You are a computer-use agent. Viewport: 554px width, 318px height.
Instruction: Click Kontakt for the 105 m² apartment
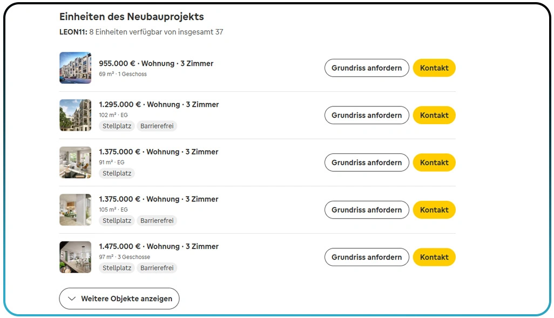[434, 209]
